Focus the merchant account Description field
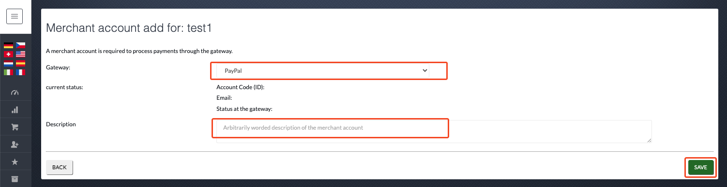Viewport: 727px width, 187px height. tap(434, 132)
